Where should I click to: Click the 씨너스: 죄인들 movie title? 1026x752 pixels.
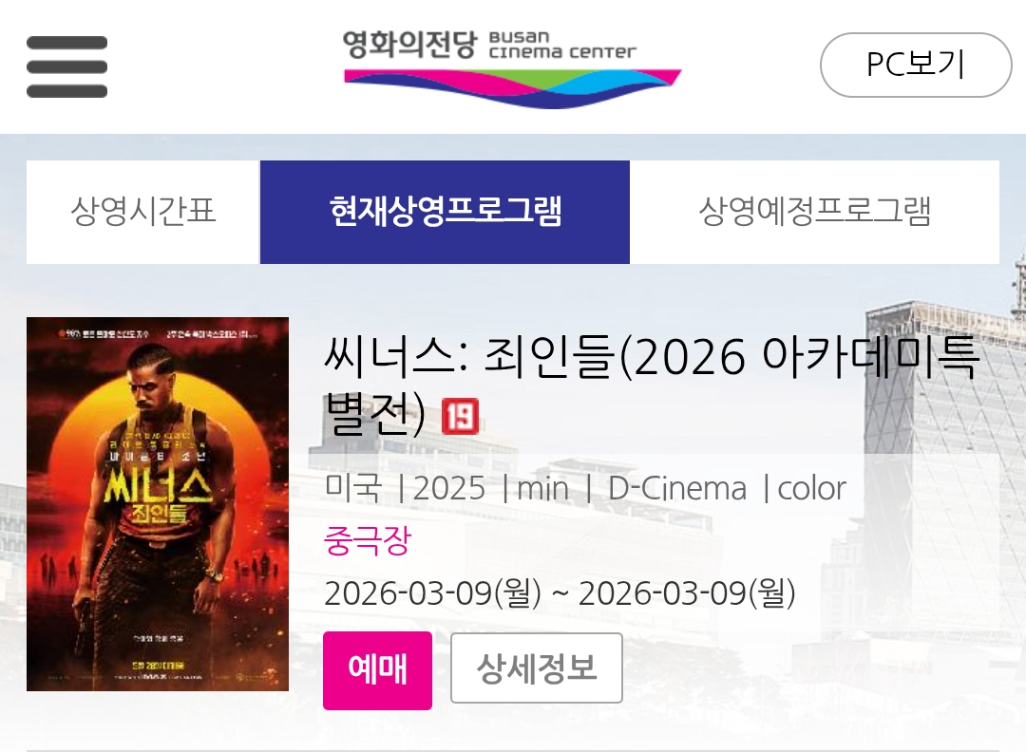pos(651,385)
